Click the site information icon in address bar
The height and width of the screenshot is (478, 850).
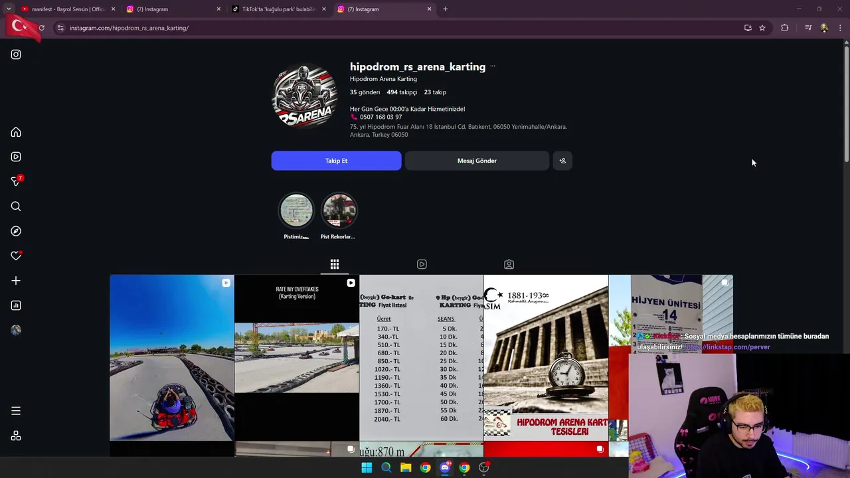pos(60,28)
